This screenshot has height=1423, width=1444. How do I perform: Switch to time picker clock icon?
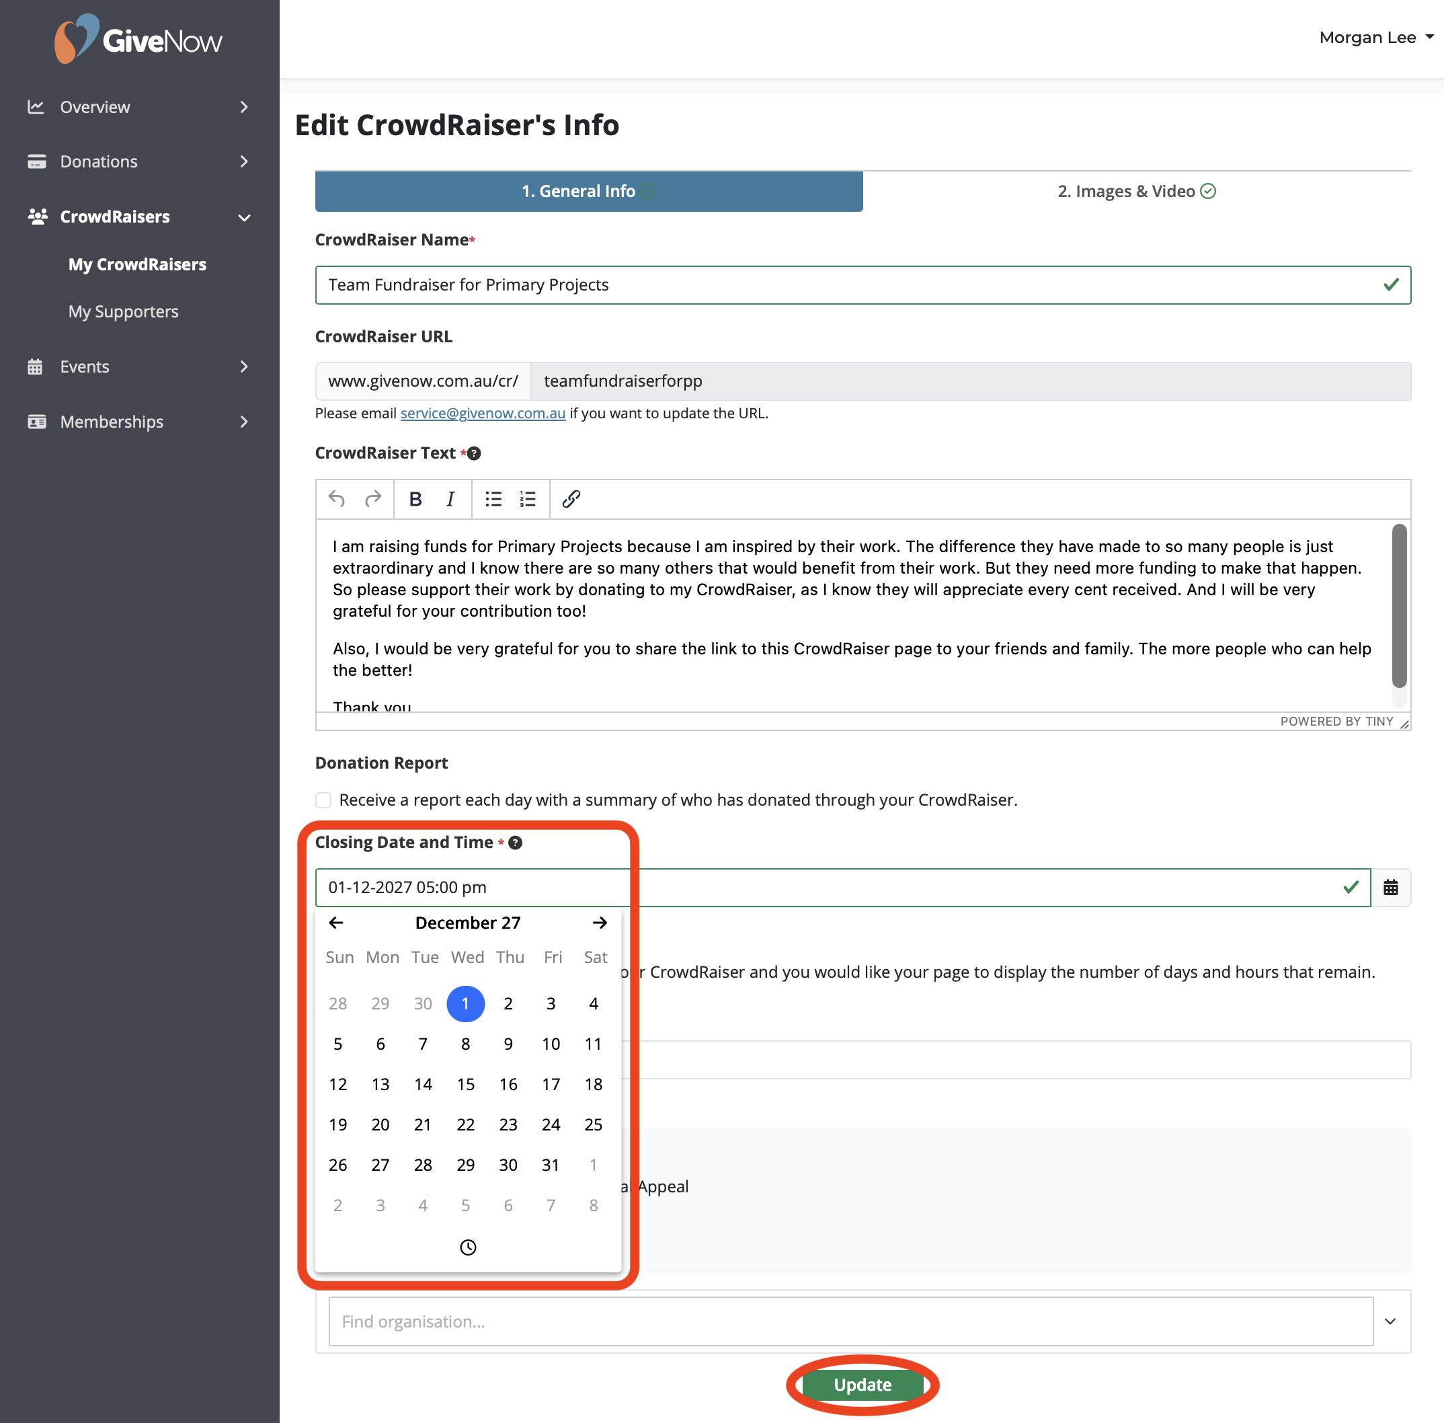click(468, 1247)
